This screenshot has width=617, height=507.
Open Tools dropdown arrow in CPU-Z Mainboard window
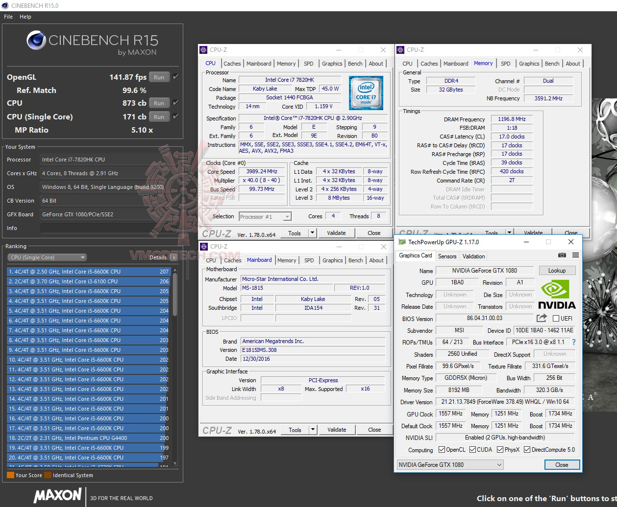coord(313,430)
